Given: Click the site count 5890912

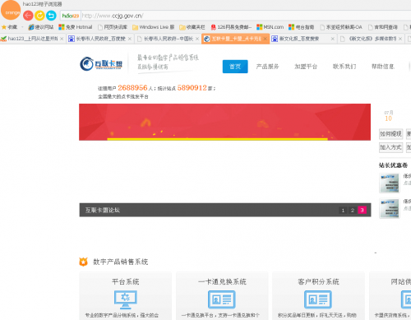Looking at the screenshot, I should [x=192, y=88].
